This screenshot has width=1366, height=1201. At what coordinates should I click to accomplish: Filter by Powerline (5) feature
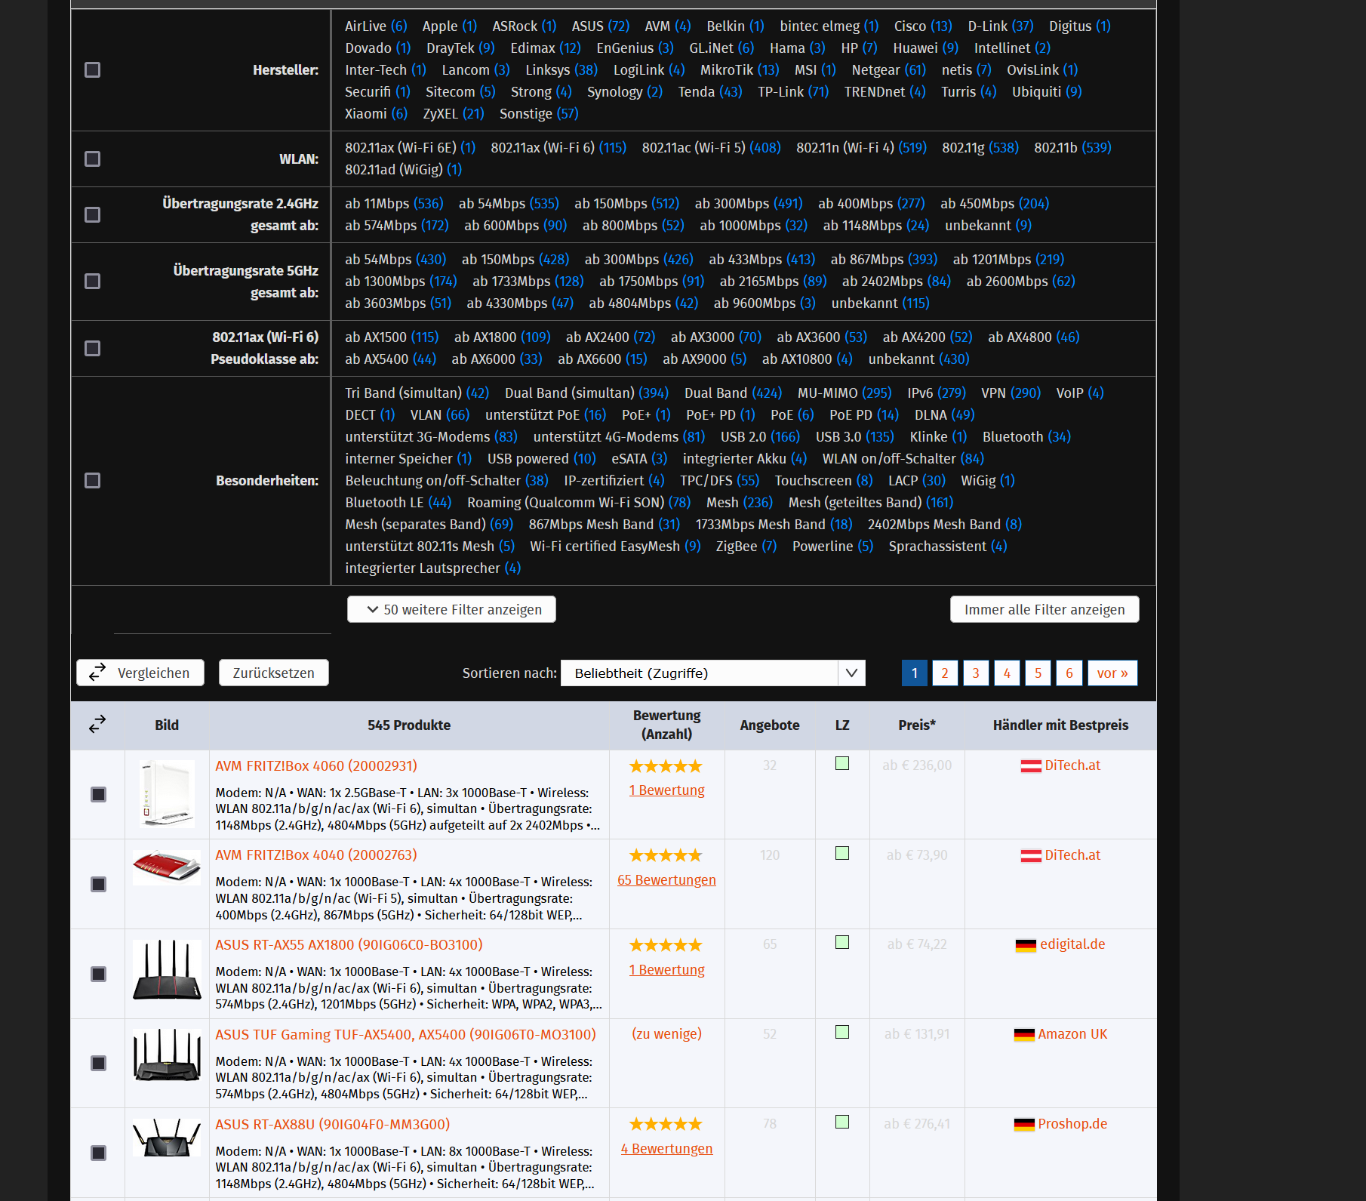pyautogui.click(x=832, y=546)
